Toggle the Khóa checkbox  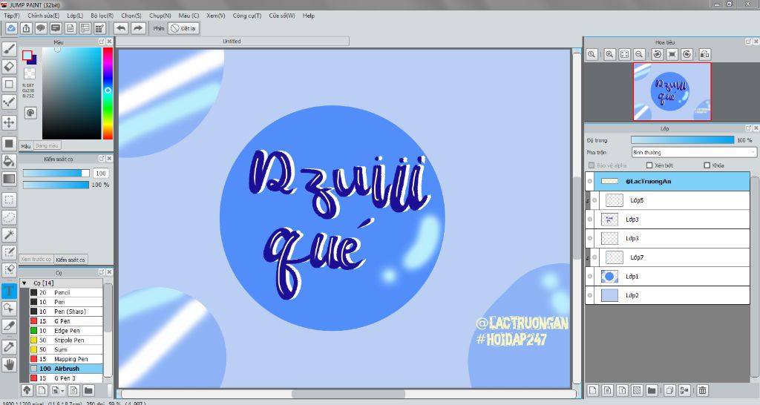point(707,165)
